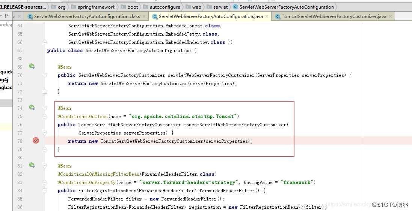Close the TomcatServletWebServerFactoryCustomizer.java tab
Screen dimensions: 412x211
(x=390, y=16)
